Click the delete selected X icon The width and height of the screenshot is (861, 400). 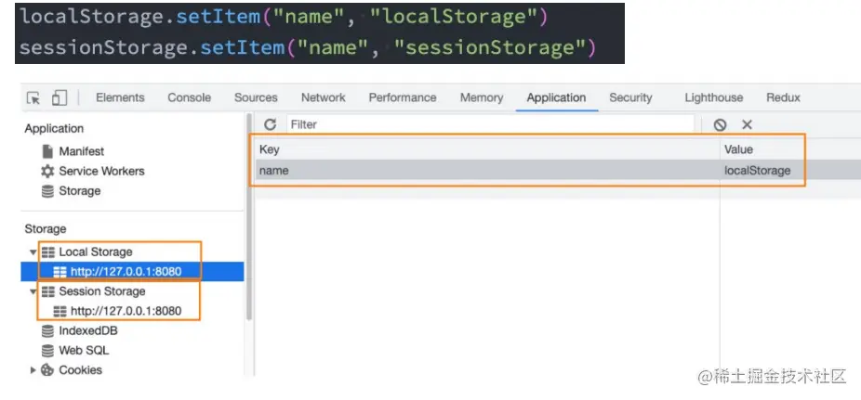[747, 124]
